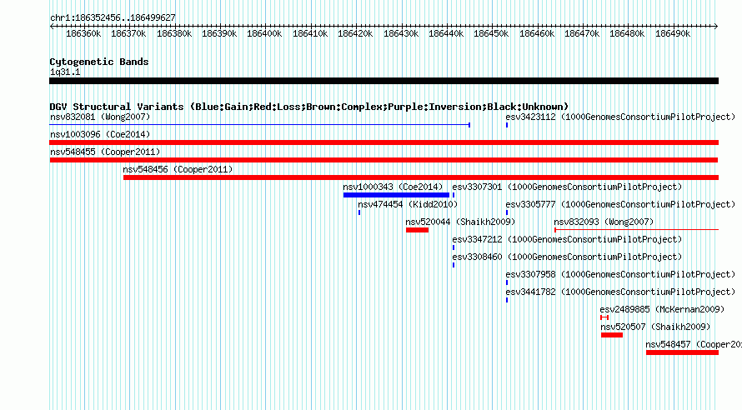This screenshot has height=410, width=742.
Task: Open nsv520507 (Shaikh2009) variant label
Action: (655, 327)
